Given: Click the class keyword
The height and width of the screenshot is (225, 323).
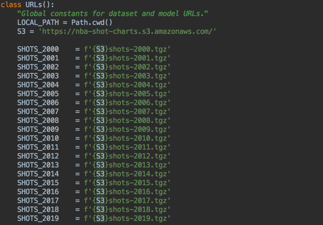Looking at the screenshot, I should [x=11, y=5].
